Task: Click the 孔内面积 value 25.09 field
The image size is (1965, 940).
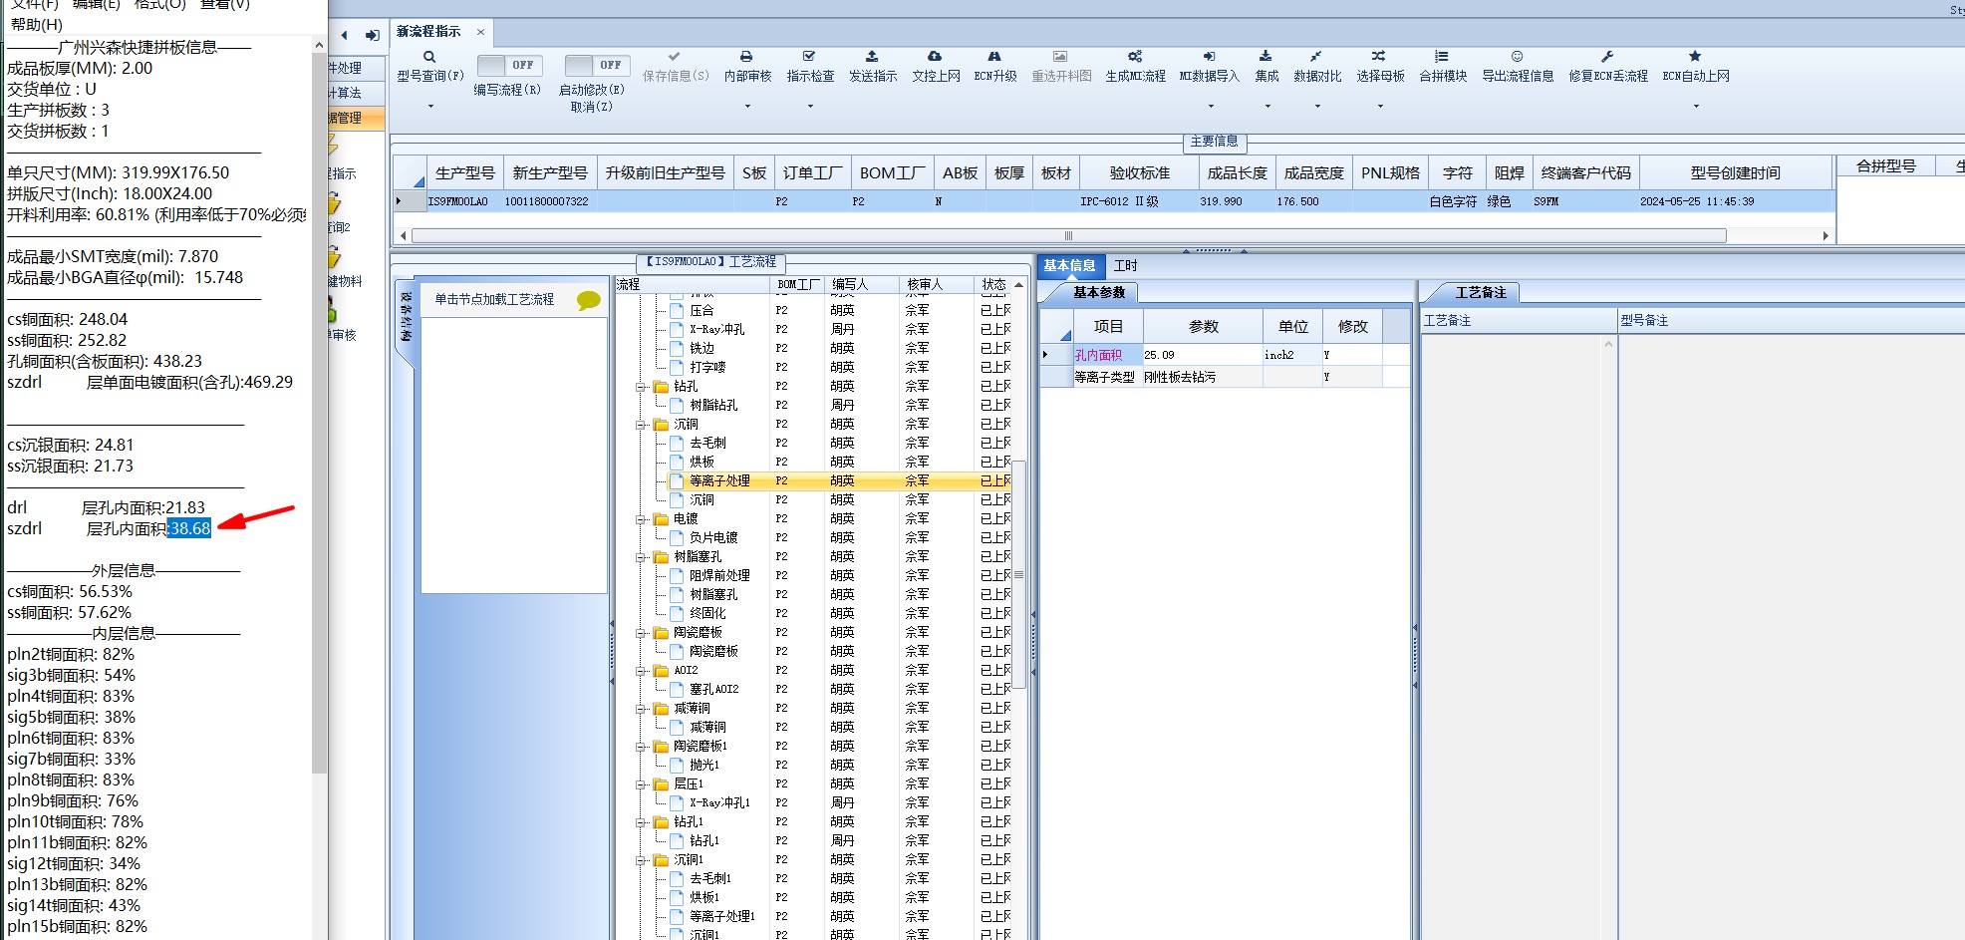Action: coord(1202,355)
